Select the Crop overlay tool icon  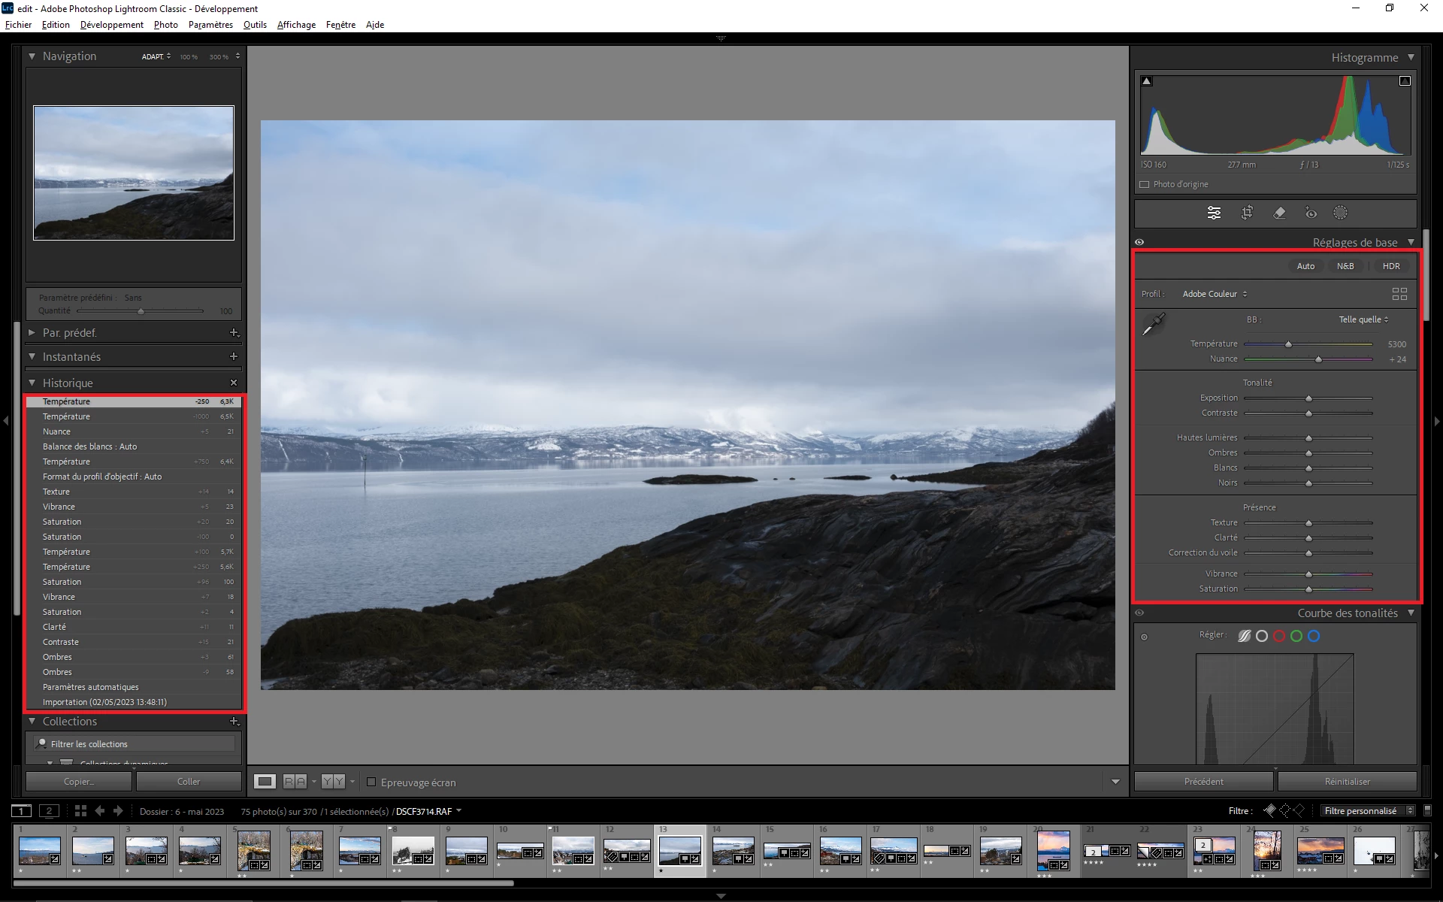1247,213
